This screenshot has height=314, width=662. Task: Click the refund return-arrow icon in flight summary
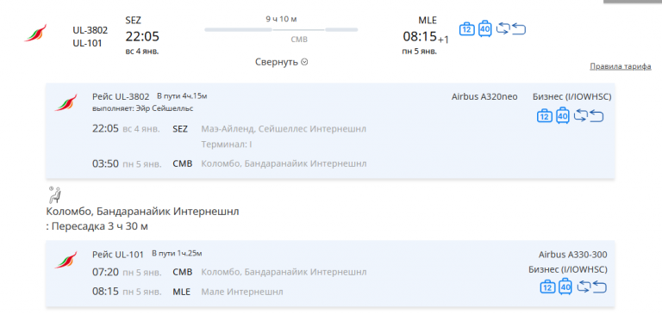(518, 29)
